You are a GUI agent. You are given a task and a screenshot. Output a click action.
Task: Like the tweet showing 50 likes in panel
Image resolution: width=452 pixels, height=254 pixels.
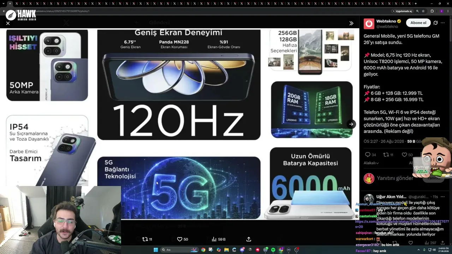405,155
